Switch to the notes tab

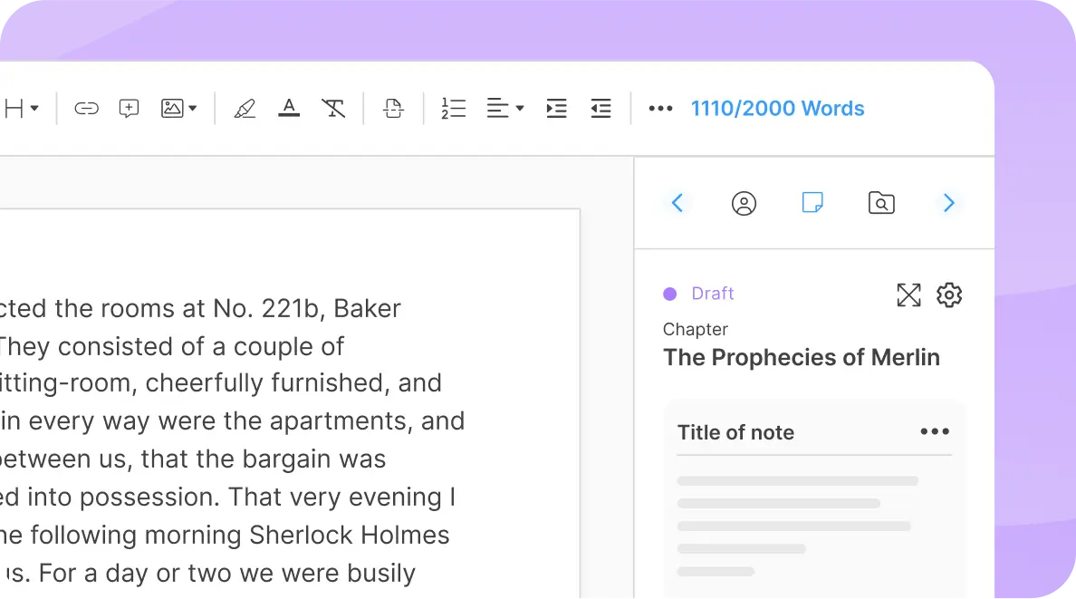[x=812, y=203]
